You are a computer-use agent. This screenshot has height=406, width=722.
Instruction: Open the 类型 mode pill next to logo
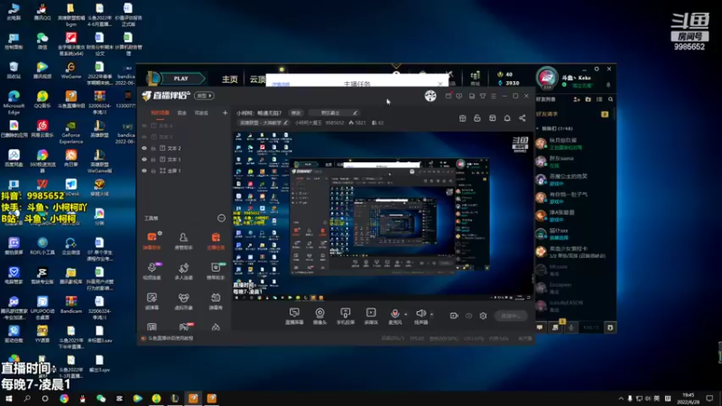(204, 96)
